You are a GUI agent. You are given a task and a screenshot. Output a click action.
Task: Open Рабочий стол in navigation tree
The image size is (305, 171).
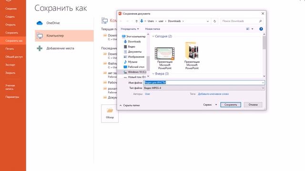[x=134, y=66]
